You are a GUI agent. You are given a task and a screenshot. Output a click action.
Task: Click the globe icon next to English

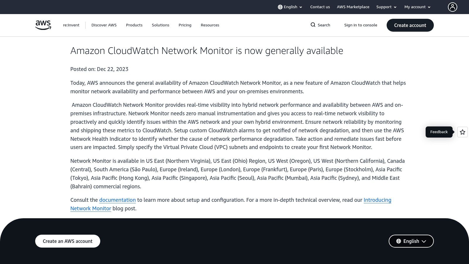click(280, 7)
